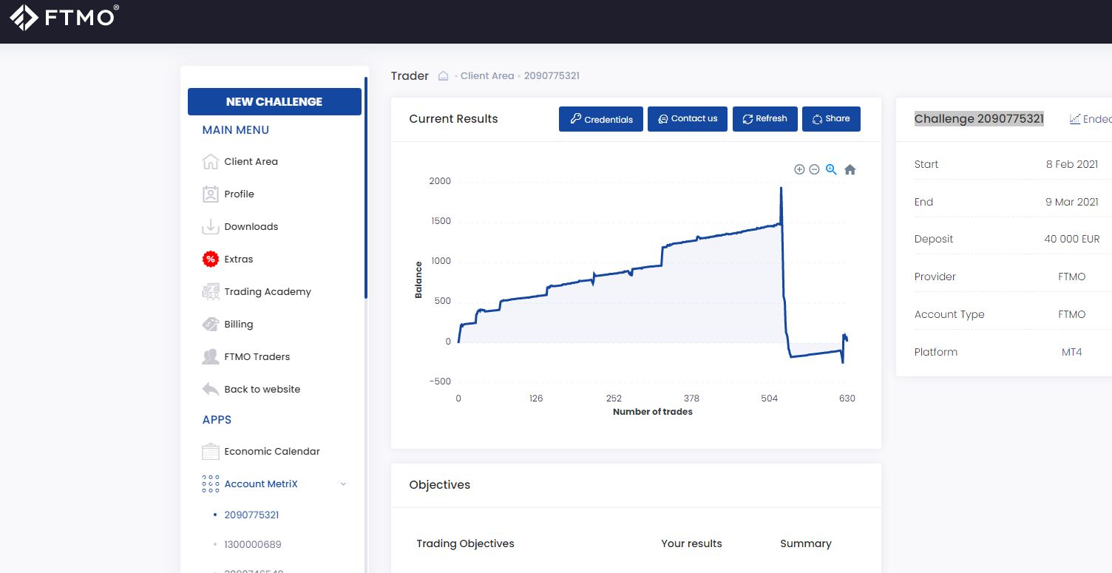Collapse the Account MetriX chevron
Screen dimensions: 1112x573
coord(342,484)
